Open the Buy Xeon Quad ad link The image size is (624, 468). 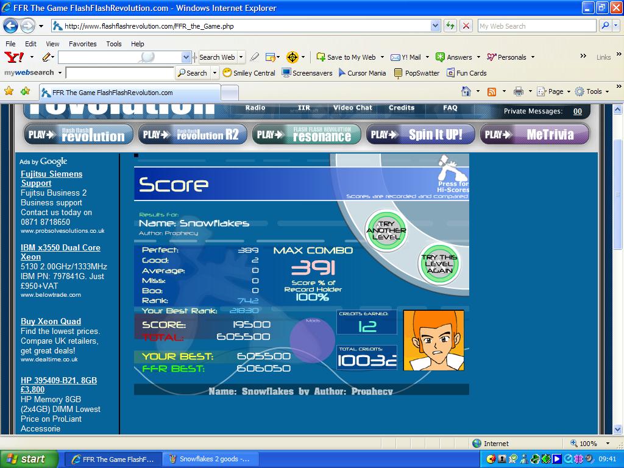51,321
